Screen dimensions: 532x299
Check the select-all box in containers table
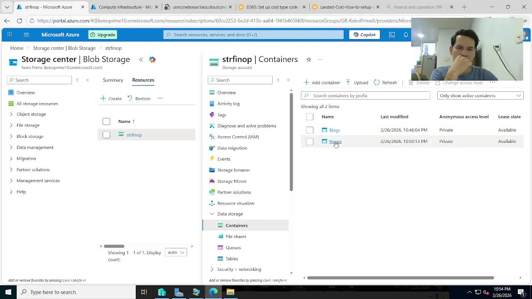coord(310,117)
